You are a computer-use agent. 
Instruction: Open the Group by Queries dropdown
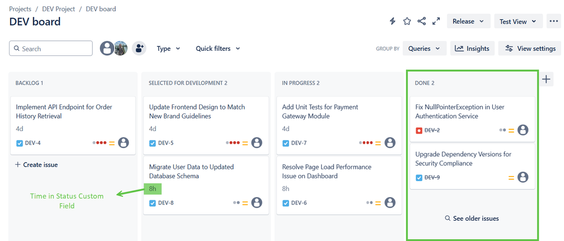tap(424, 49)
